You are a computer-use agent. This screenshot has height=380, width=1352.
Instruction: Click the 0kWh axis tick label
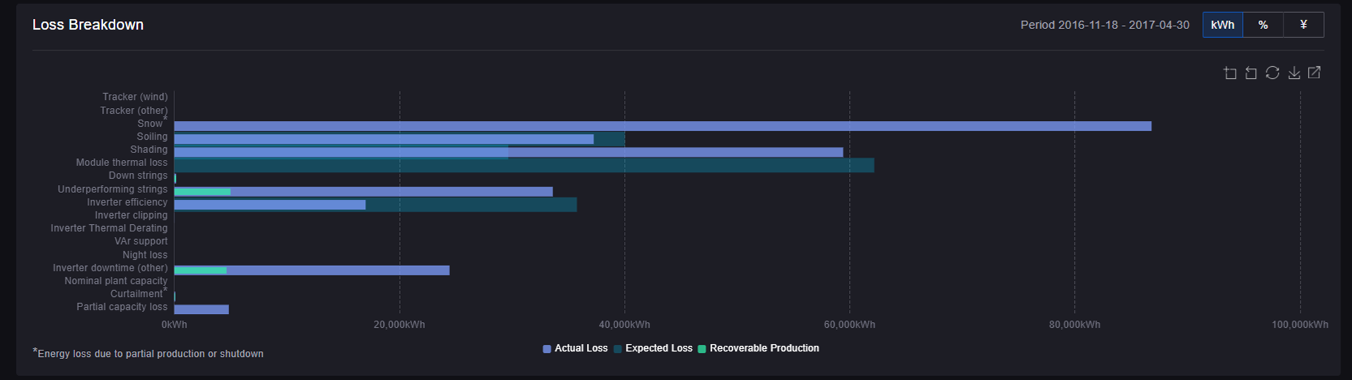174,325
